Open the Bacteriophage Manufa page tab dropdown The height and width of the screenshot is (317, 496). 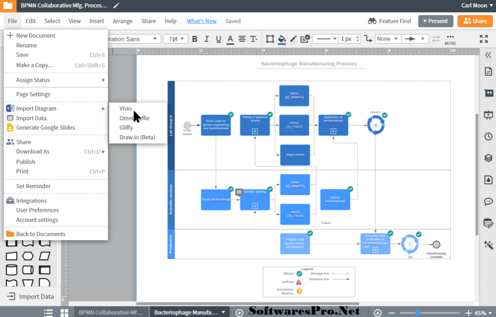pyautogui.click(x=224, y=312)
